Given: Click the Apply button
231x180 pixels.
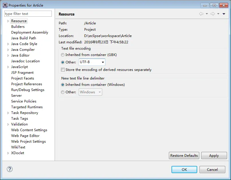Looking at the screenshot, I should [214, 156].
